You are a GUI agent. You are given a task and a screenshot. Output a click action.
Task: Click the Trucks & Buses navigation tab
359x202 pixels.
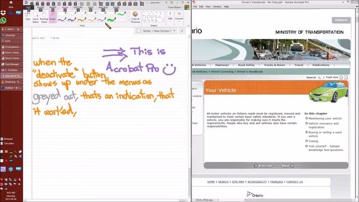point(274,65)
